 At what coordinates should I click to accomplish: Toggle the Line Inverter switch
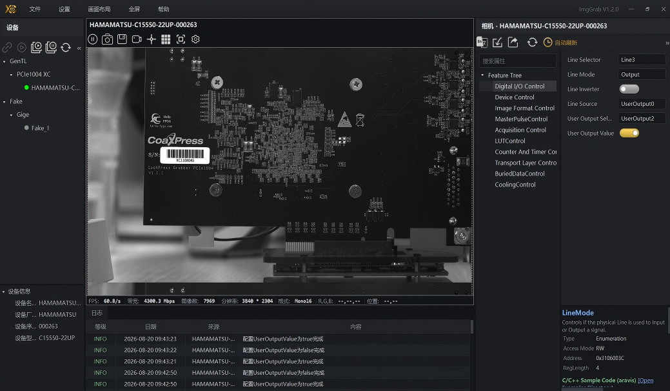point(629,89)
